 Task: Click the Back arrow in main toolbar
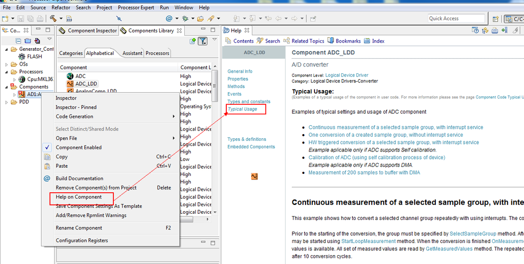[278, 19]
